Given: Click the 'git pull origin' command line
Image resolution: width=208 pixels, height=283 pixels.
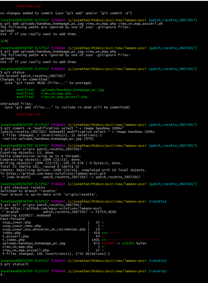Looking at the screenshot, I should click(42, 205).
